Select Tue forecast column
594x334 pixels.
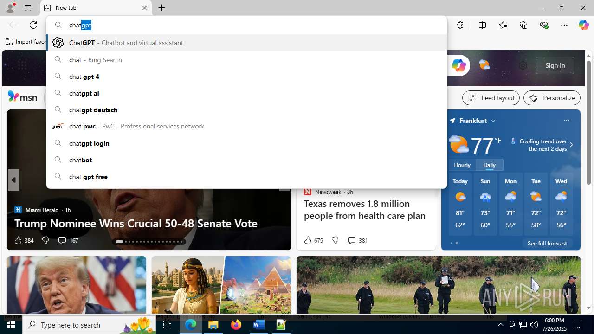[x=536, y=204]
